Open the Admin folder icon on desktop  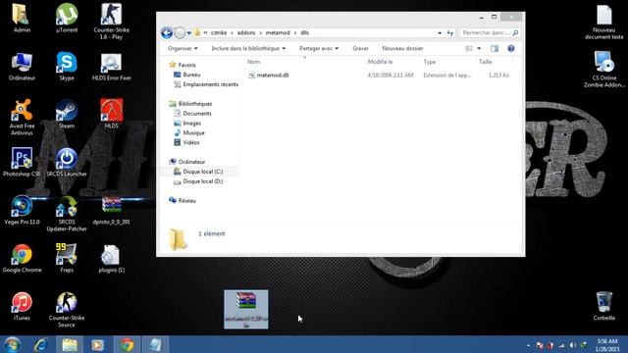[x=22, y=18]
